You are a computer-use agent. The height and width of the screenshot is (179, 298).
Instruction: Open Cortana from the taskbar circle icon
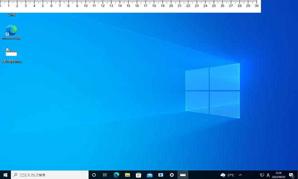point(94,175)
